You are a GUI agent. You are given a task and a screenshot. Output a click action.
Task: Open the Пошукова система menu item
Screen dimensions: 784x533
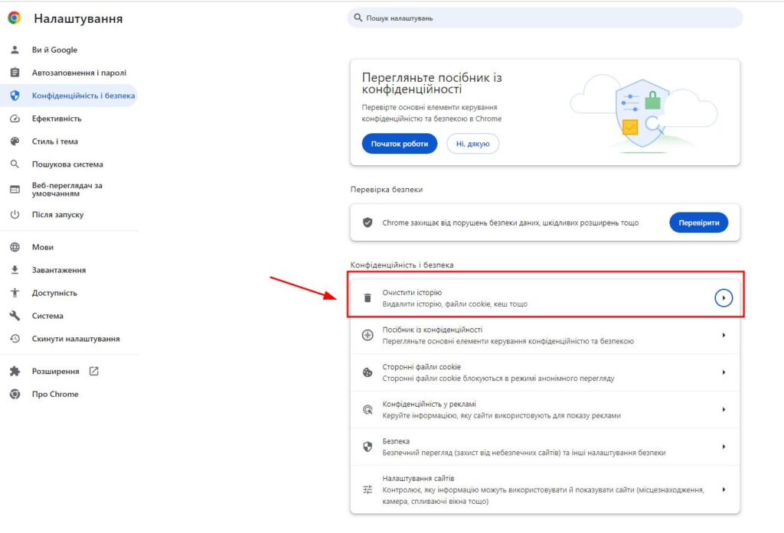69,164
